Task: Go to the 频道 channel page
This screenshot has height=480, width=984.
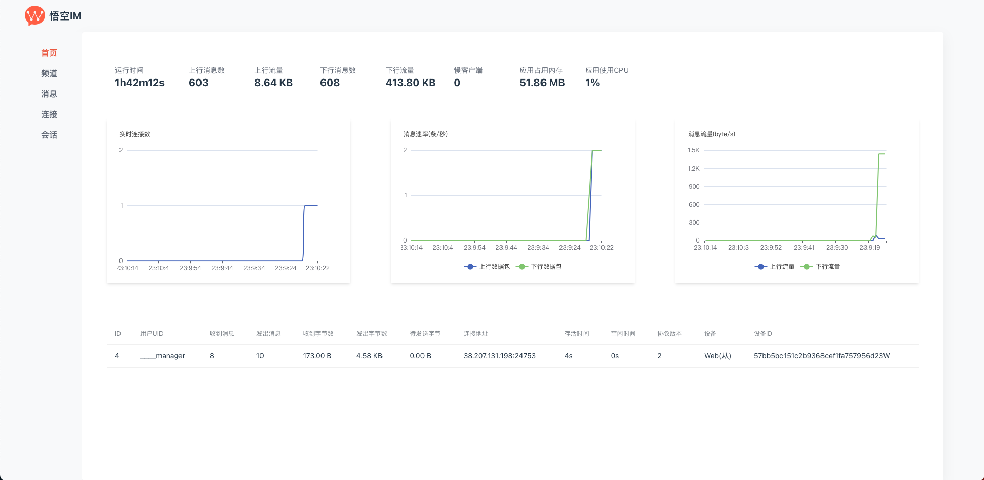Action: tap(49, 73)
